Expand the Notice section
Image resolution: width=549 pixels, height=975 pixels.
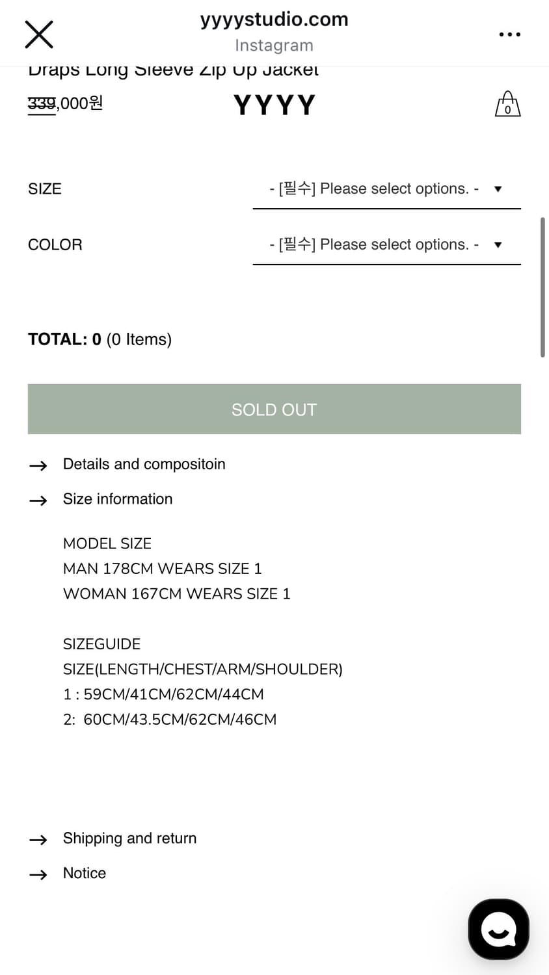tap(85, 874)
